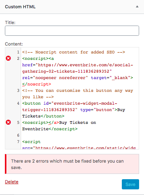Click the script tag on line 7
The width and height of the screenshot is (144, 195).
pyautogui.click(x=31, y=142)
